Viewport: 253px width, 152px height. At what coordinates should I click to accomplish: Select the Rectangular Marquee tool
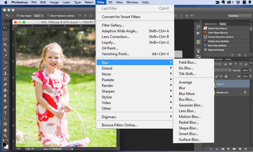pos(5,33)
